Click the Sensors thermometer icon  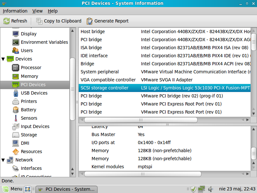[x=16, y=118]
